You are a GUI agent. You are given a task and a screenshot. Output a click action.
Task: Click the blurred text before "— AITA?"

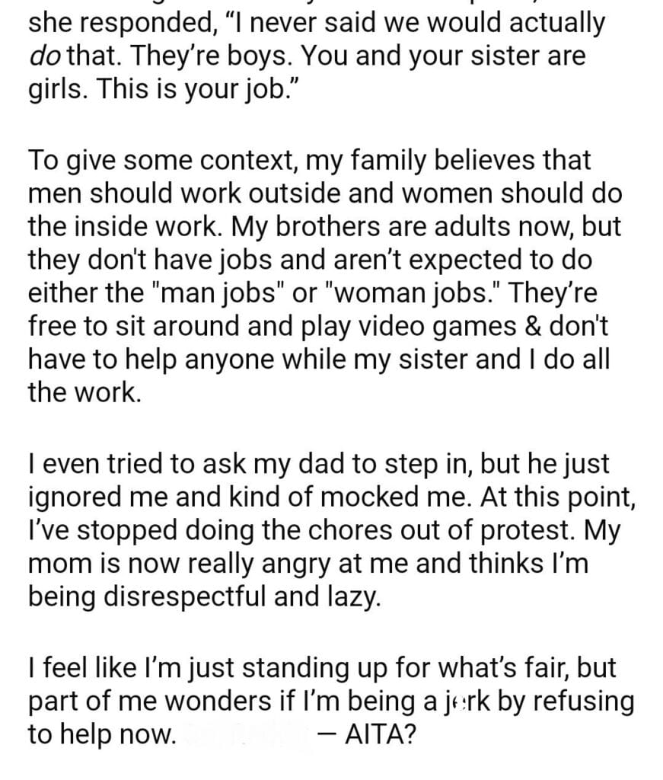pos(250,736)
